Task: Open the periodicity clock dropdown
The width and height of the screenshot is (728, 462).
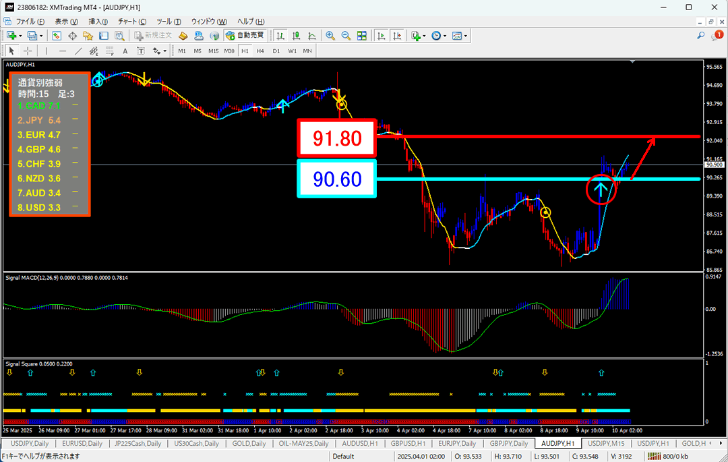Action: coord(445,36)
